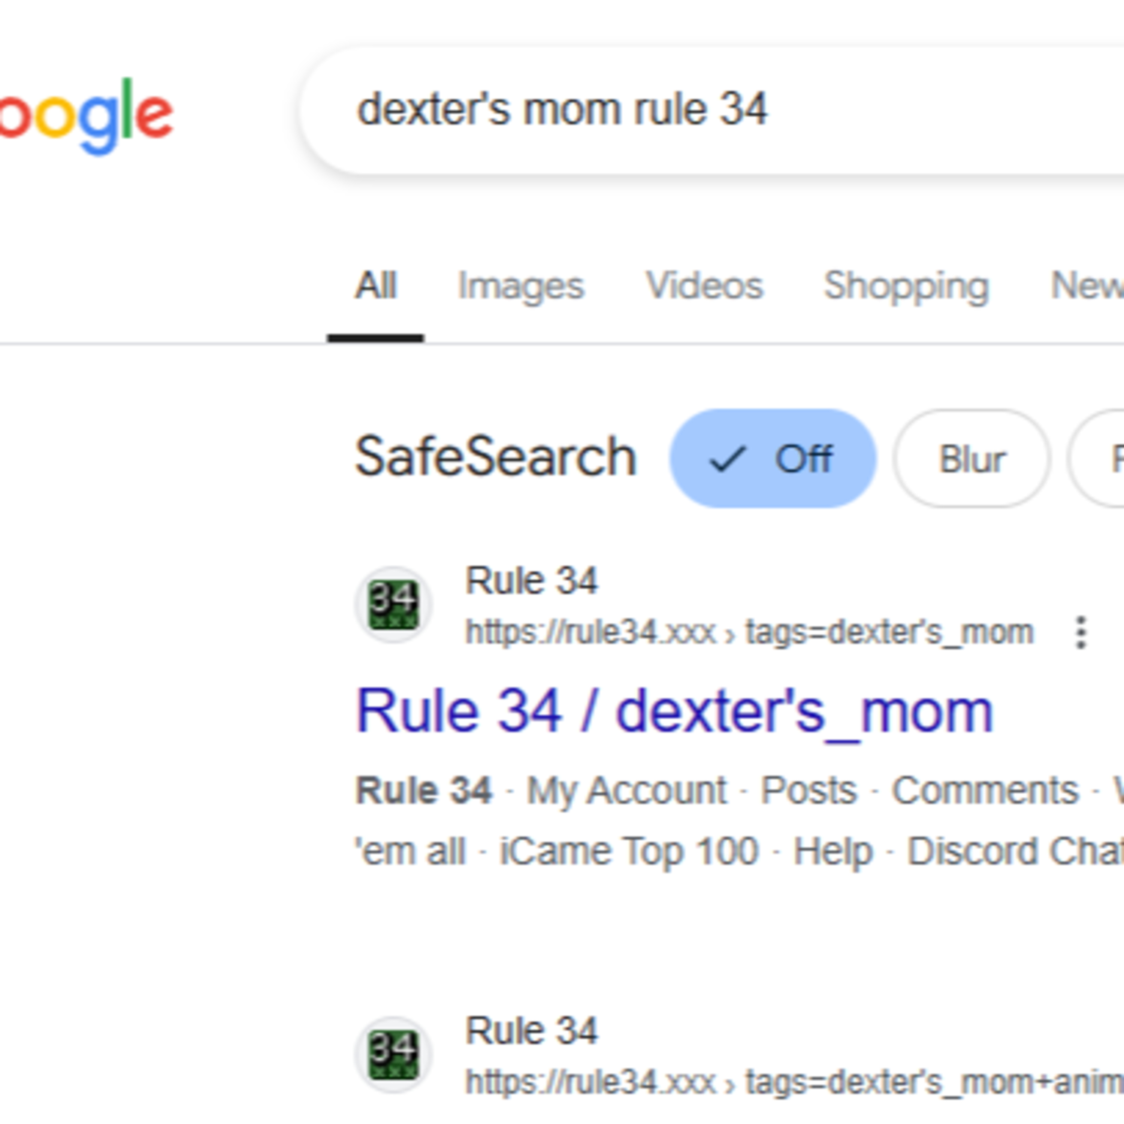
Task: Click the first result's URL breadcrumb
Action: pyautogui.click(x=749, y=632)
